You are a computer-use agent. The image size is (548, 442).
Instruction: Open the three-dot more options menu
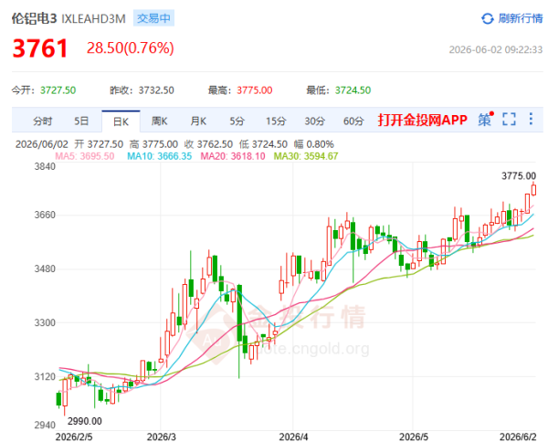(x=531, y=119)
